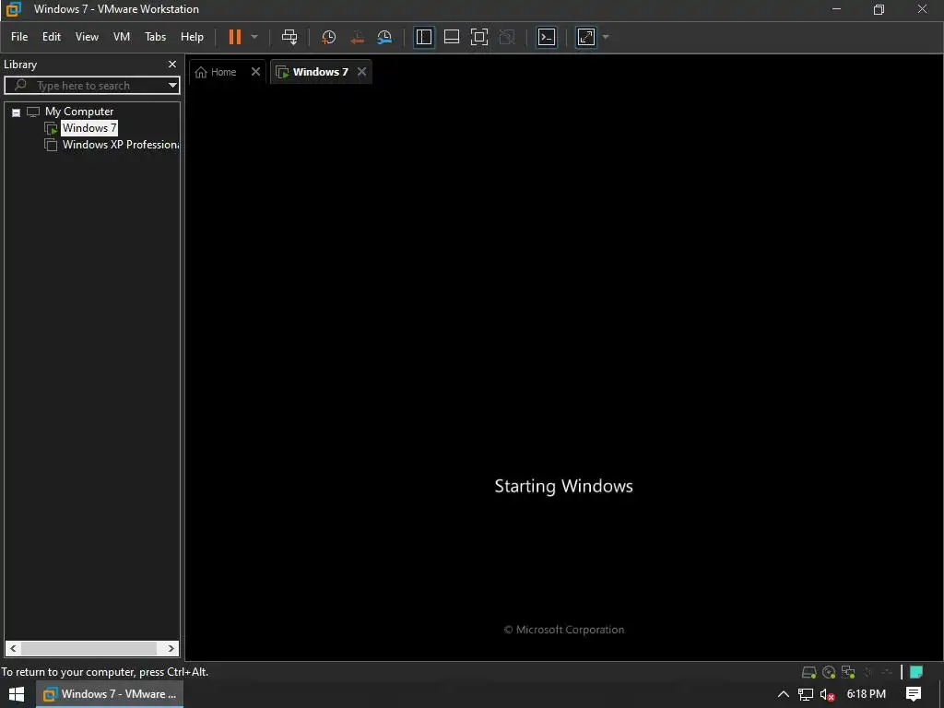Close the Windows 7 tab
This screenshot has height=708, width=944.
(361, 72)
